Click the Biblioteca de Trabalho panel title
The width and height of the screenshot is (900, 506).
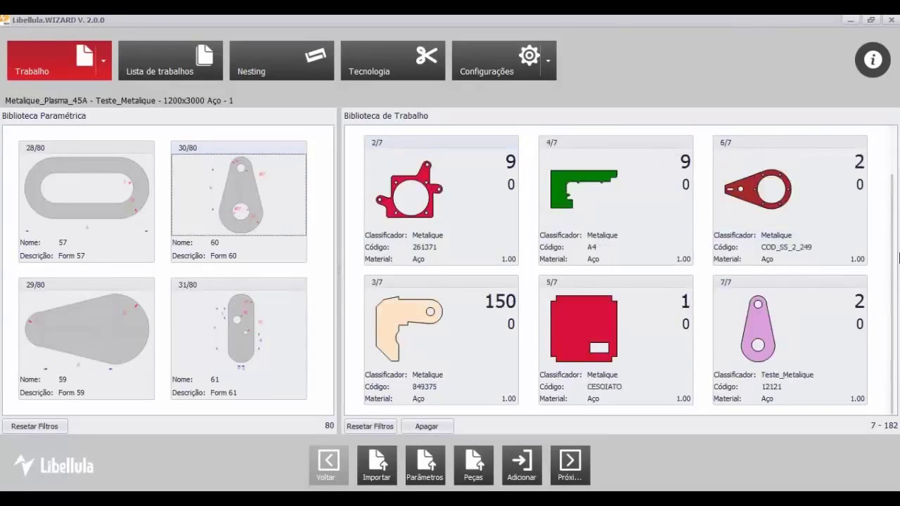[386, 116]
